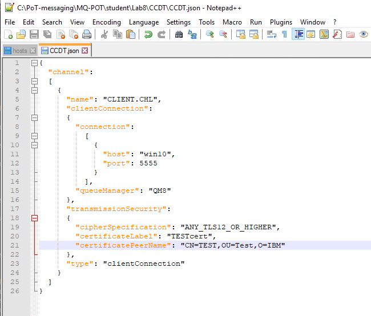371x316 pixels.
Task: Click the Open file folder icon
Action: 21,35
